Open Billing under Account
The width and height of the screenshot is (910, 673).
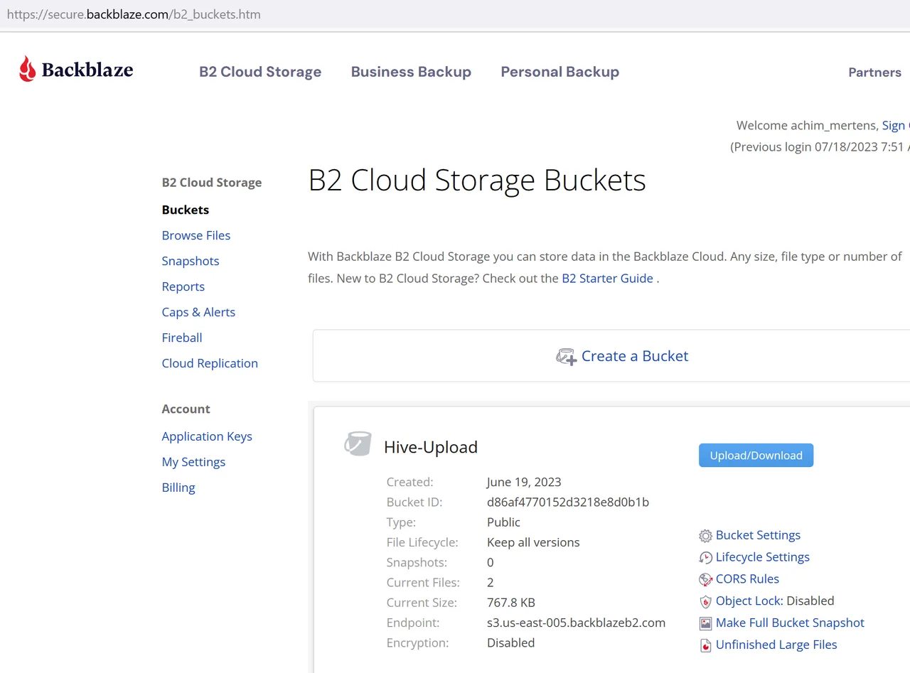pyautogui.click(x=178, y=488)
